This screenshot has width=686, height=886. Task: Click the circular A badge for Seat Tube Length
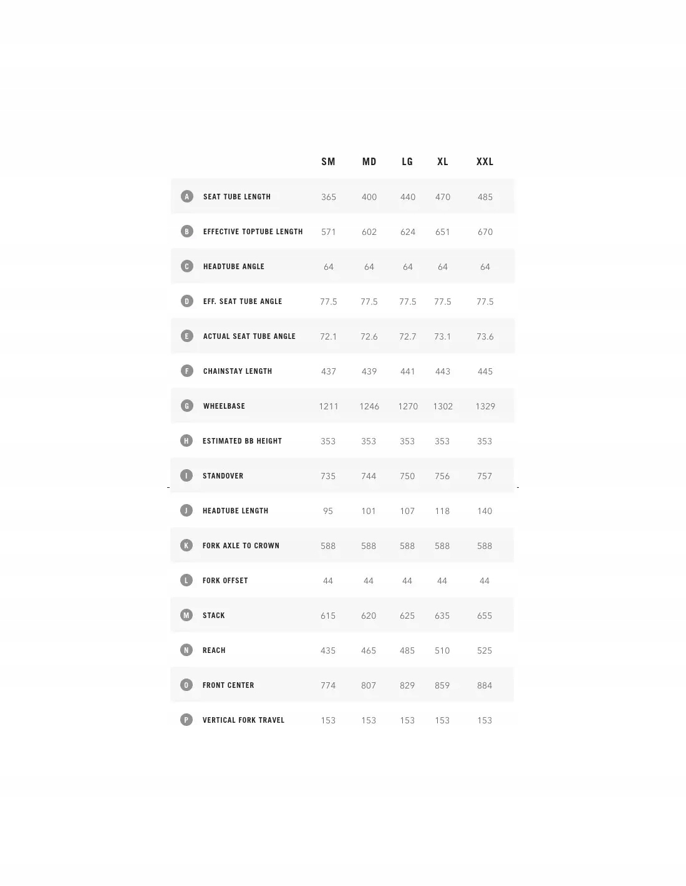pyautogui.click(x=187, y=196)
